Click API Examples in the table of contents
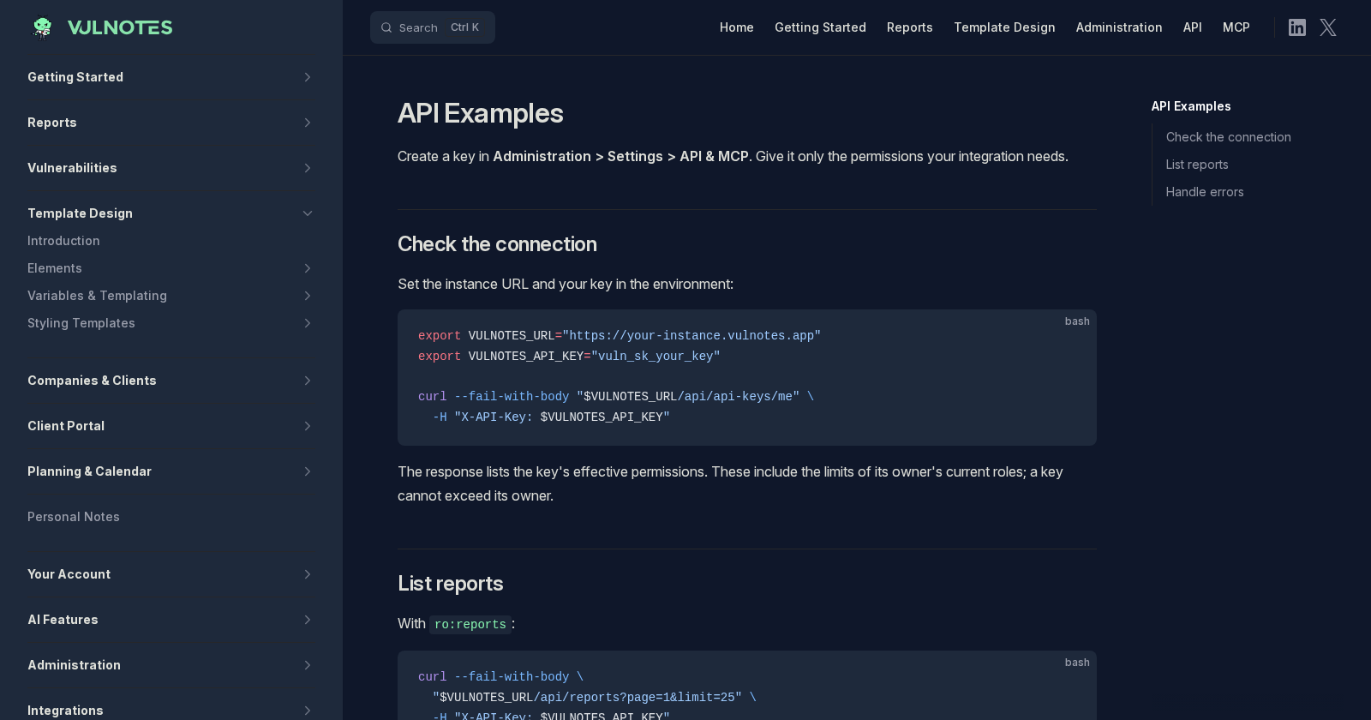The width and height of the screenshot is (1371, 720). (1191, 106)
